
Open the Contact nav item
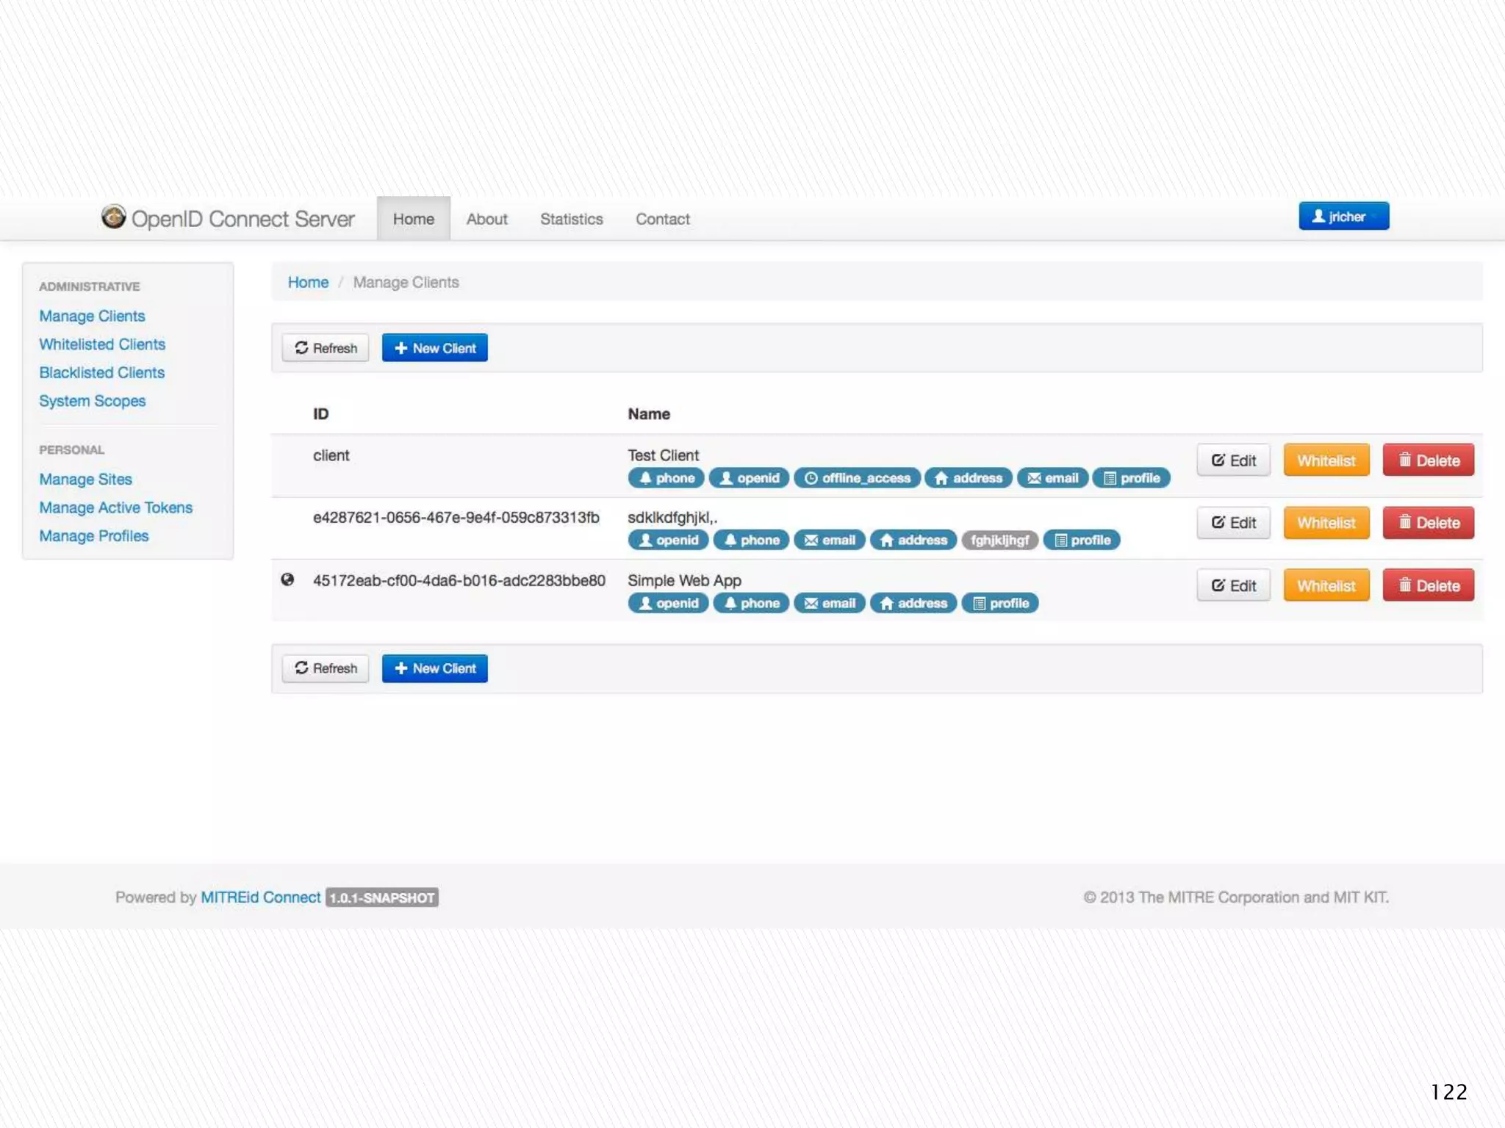[662, 219]
